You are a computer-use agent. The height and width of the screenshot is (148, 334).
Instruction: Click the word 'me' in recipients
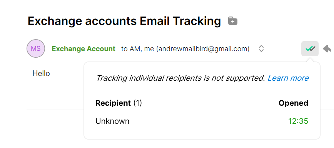tap(149, 49)
